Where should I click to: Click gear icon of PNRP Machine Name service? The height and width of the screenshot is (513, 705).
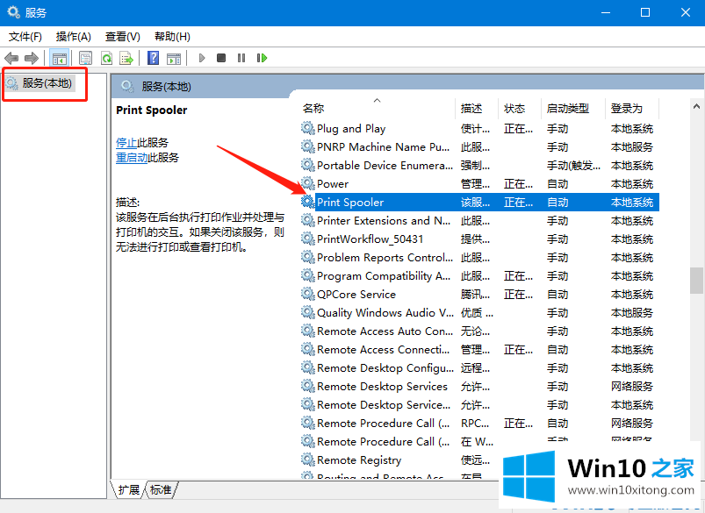pos(307,147)
